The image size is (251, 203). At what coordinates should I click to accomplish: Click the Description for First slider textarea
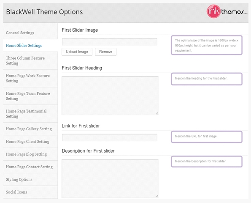(110, 178)
